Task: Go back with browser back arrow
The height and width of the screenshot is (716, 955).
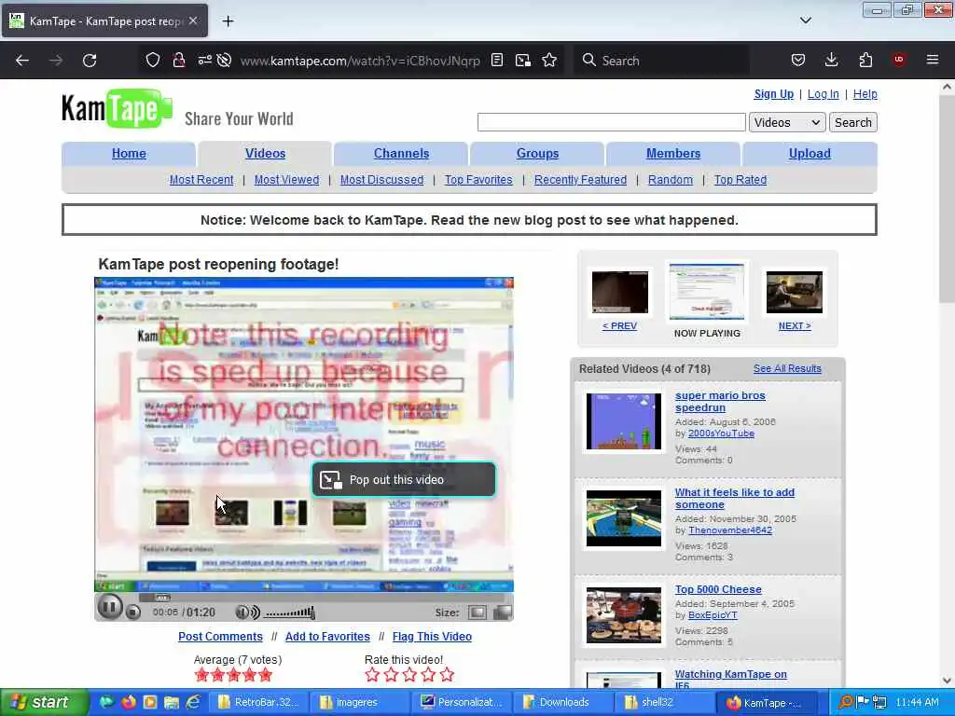Action: click(x=22, y=61)
